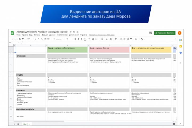Open the Правка menu
Image resolution: width=192 pixels, height=128 pixels.
(25, 35)
